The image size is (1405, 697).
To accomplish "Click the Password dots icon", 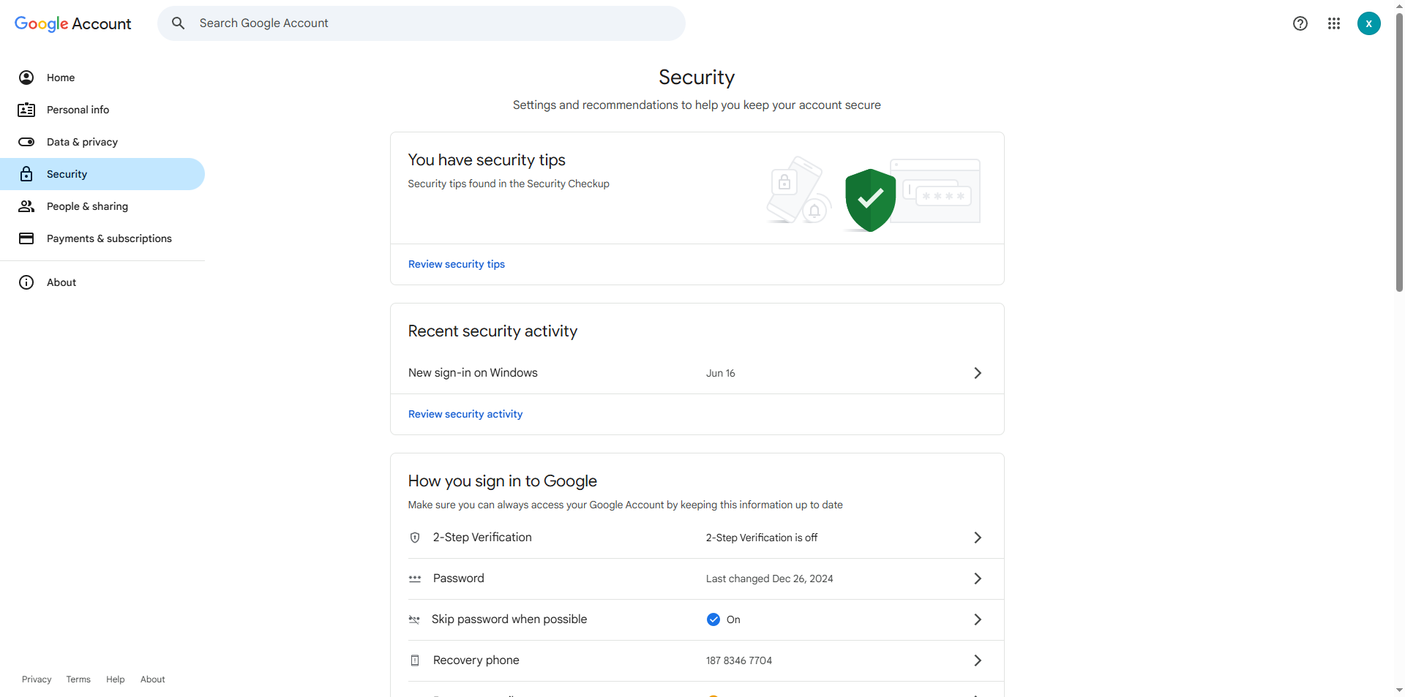I will 415,579.
